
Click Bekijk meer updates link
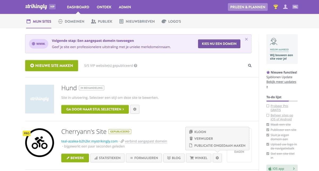[x=281, y=82]
